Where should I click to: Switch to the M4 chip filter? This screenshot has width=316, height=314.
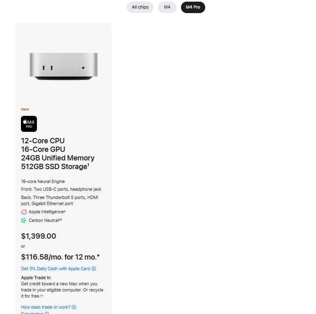[x=167, y=7]
